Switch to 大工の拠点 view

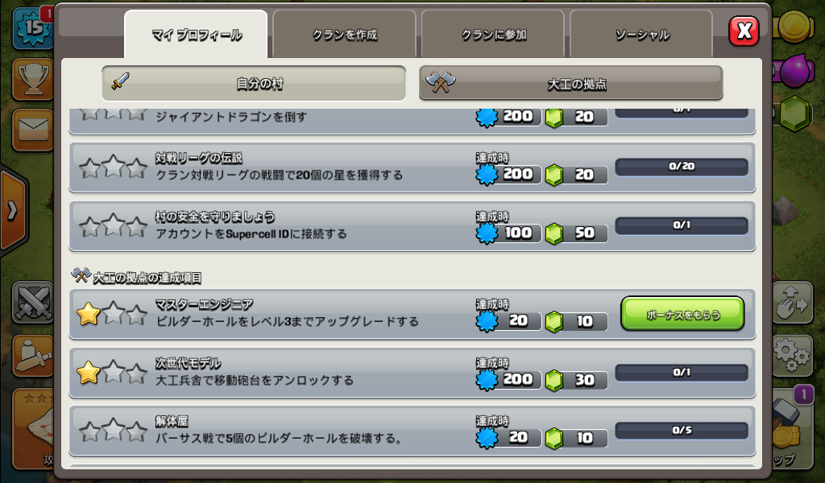571,83
